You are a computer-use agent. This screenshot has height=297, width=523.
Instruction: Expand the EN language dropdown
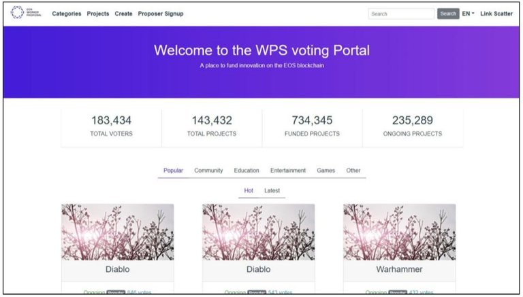pyautogui.click(x=468, y=14)
